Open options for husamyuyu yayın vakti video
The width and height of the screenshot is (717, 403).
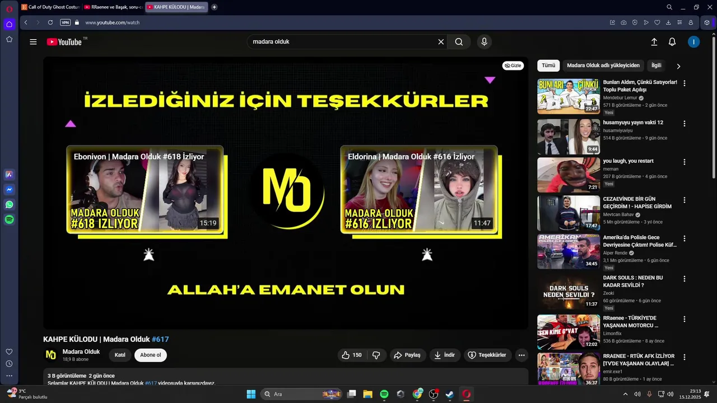point(684,123)
